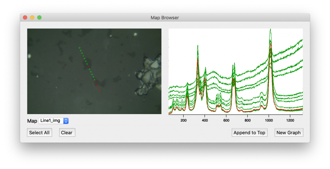Maximize the Map Browser window
This screenshot has width=330, height=169.
(39, 17)
